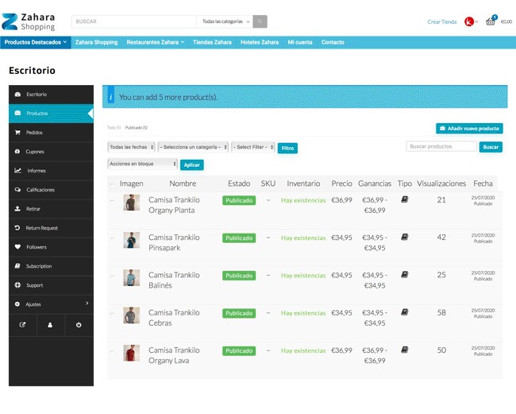
Task: Click the Zahara Shopping logo
Action: click(x=30, y=21)
